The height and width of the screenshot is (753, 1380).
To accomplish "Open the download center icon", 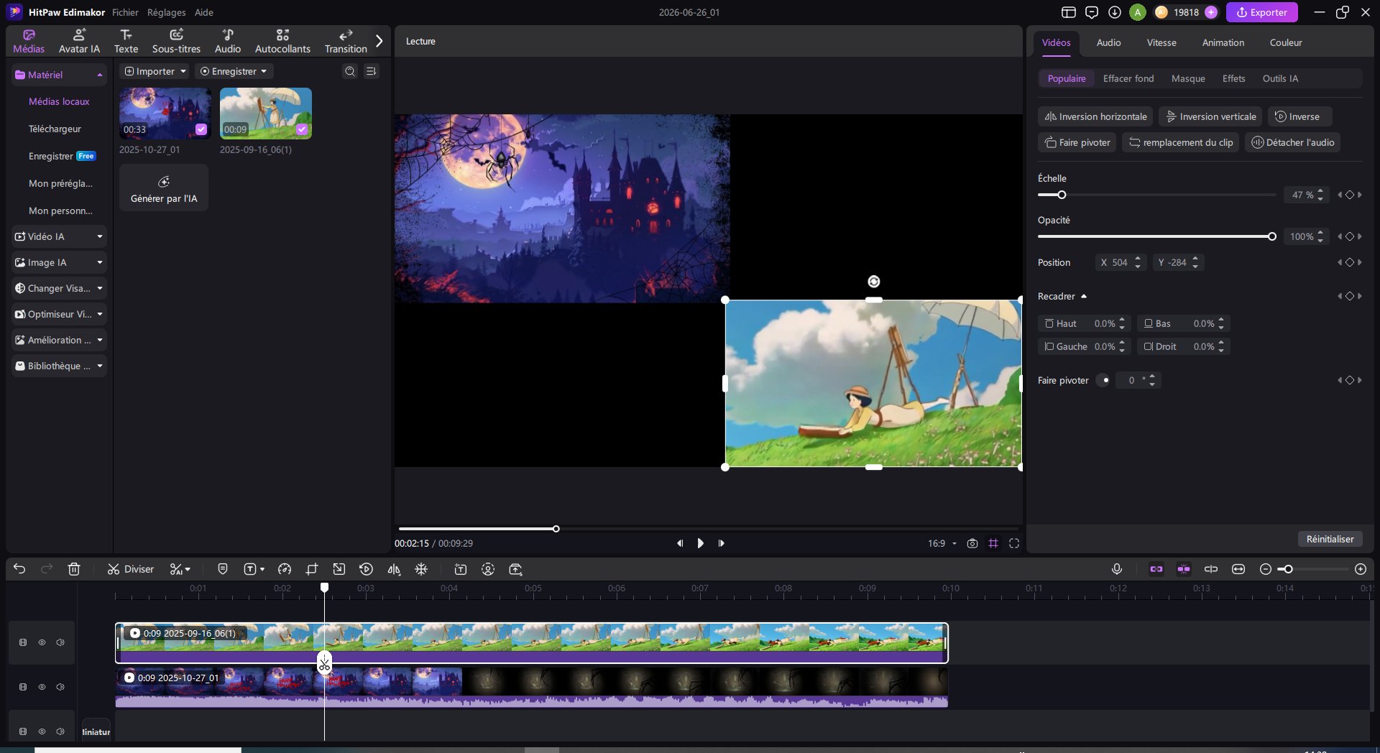I will 1115,12.
